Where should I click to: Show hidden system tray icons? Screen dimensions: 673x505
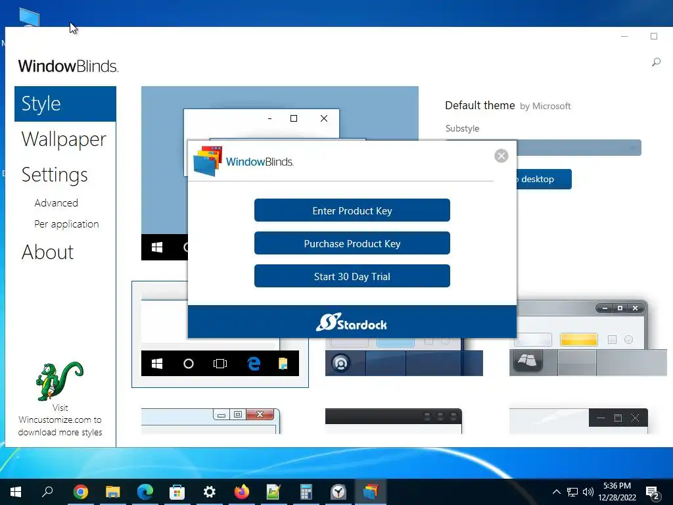[557, 492]
